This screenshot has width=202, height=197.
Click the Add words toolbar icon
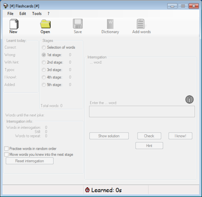(x=141, y=24)
